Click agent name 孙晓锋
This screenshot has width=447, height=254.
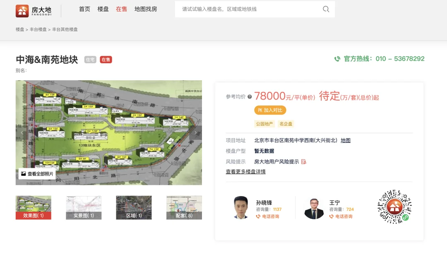(264, 203)
